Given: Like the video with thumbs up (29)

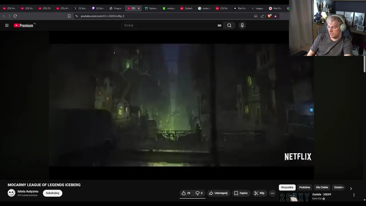Looking at the screenshot, I should (x=186, y=193).
